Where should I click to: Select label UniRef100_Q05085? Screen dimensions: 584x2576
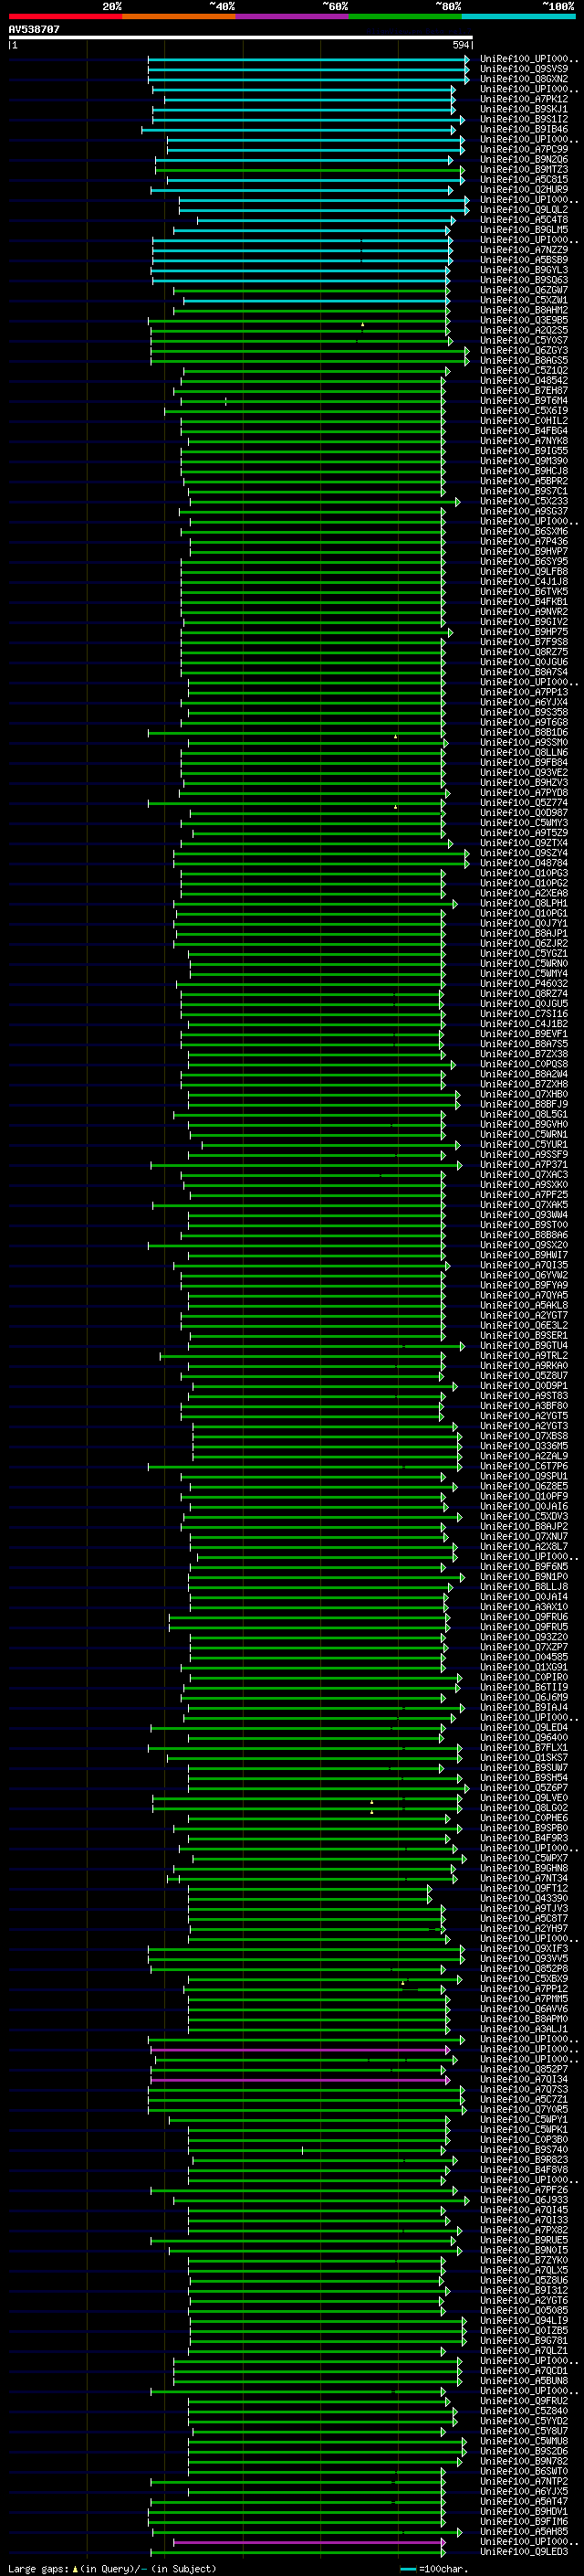tap(524, 2311)
